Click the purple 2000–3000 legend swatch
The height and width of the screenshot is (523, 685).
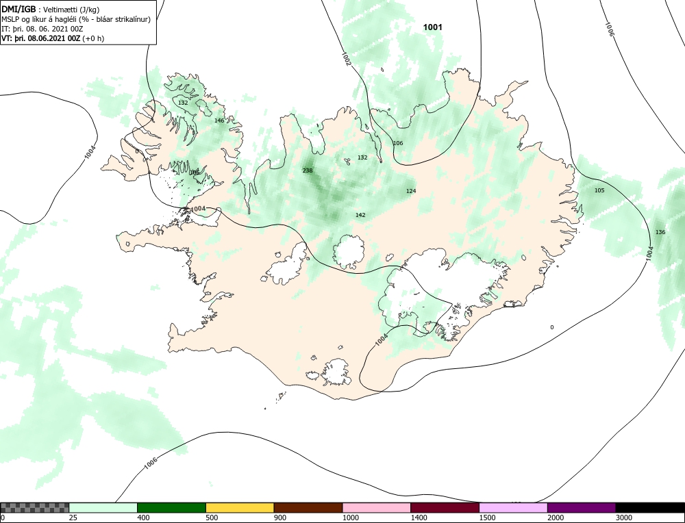pyautogui.click(x=582, y=508)
